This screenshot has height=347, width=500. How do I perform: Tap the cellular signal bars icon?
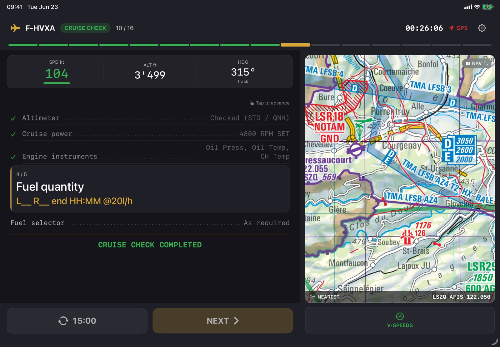pos(468,7)
